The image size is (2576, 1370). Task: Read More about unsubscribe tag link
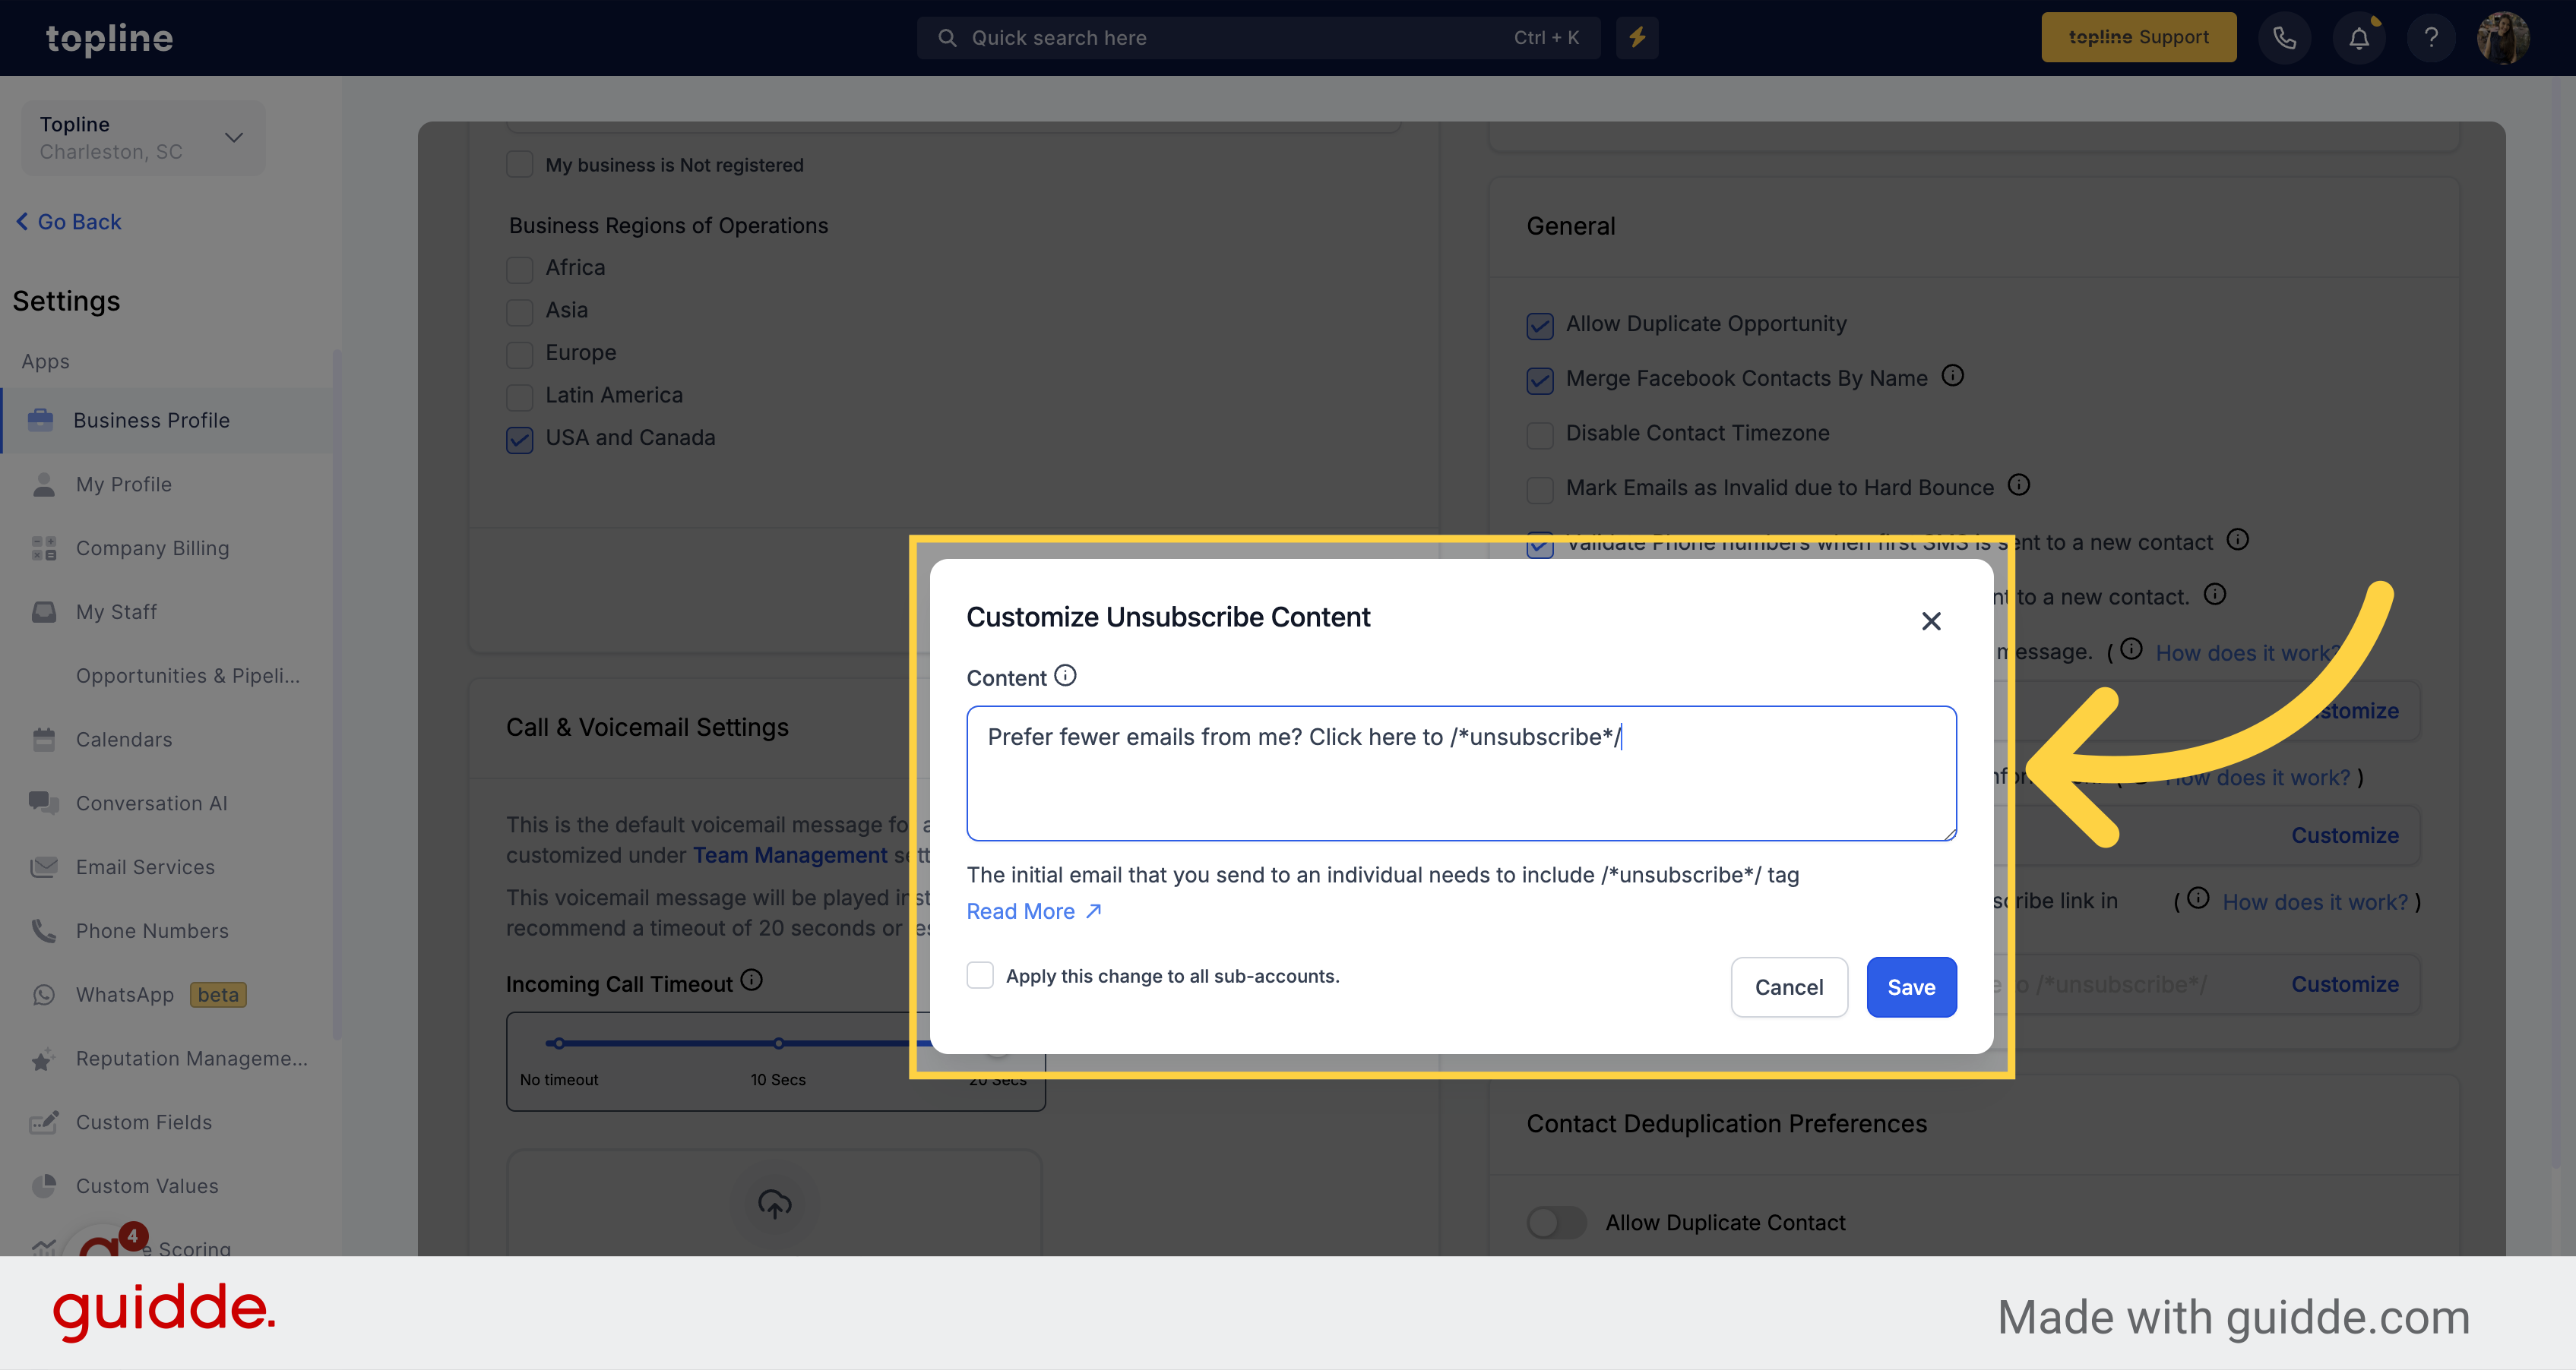1034,911
